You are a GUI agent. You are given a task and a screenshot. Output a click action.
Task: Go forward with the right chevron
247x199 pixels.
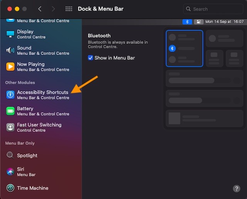click(53, 9)
